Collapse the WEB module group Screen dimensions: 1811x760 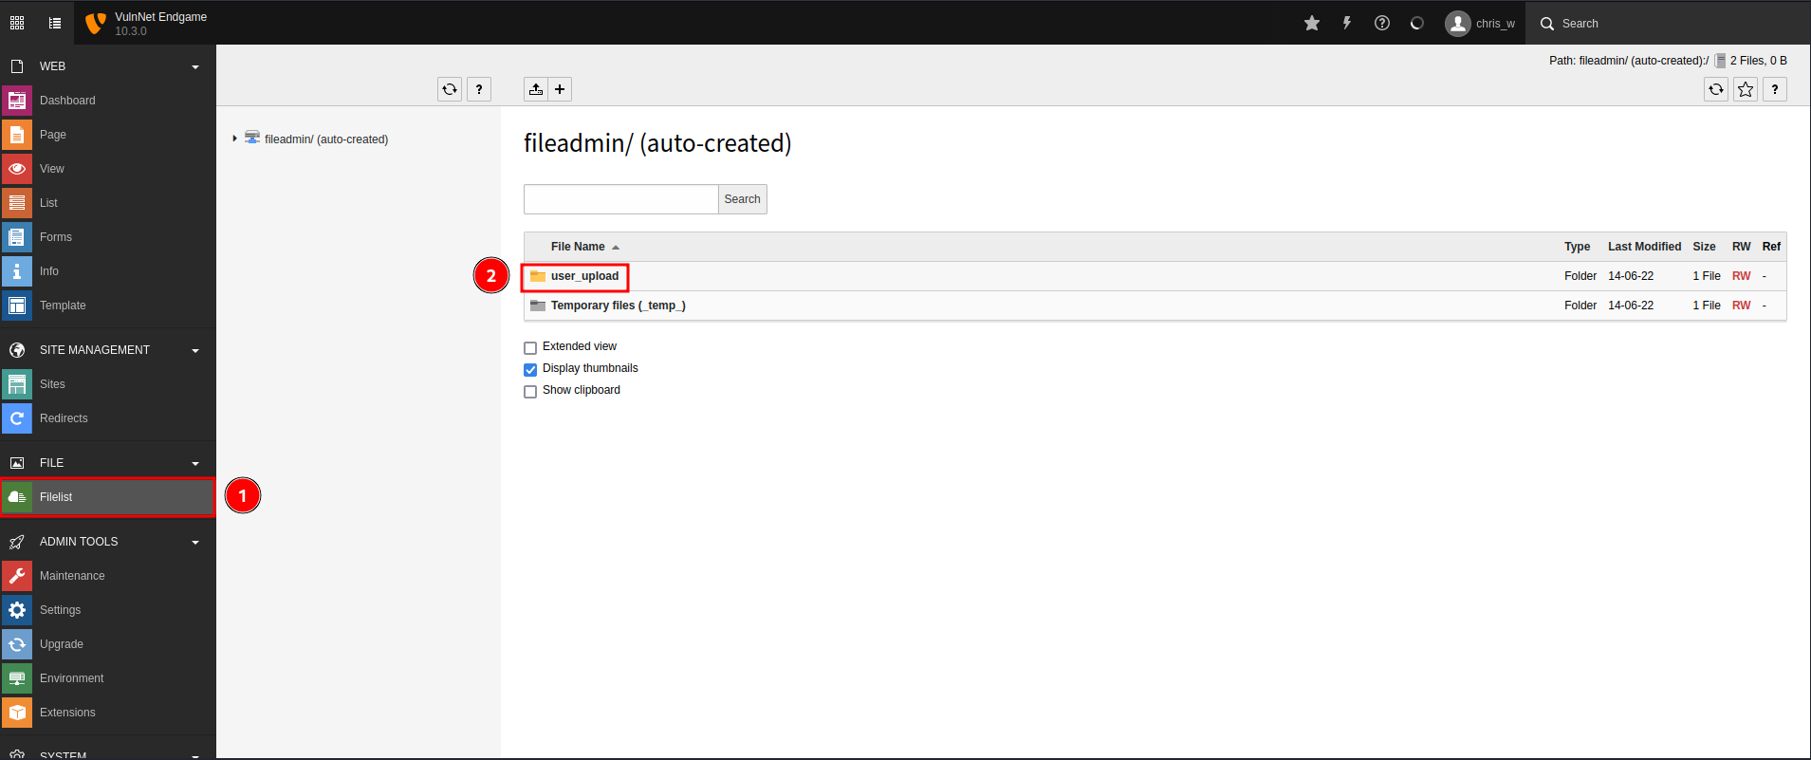tap(195, 66)
